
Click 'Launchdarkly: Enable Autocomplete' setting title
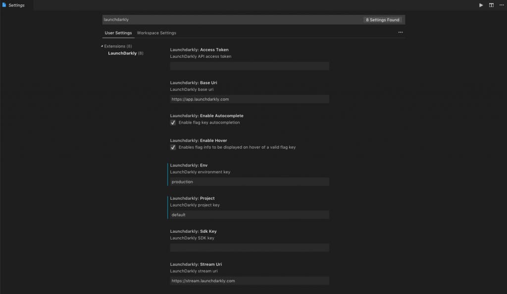coord(206,116)
